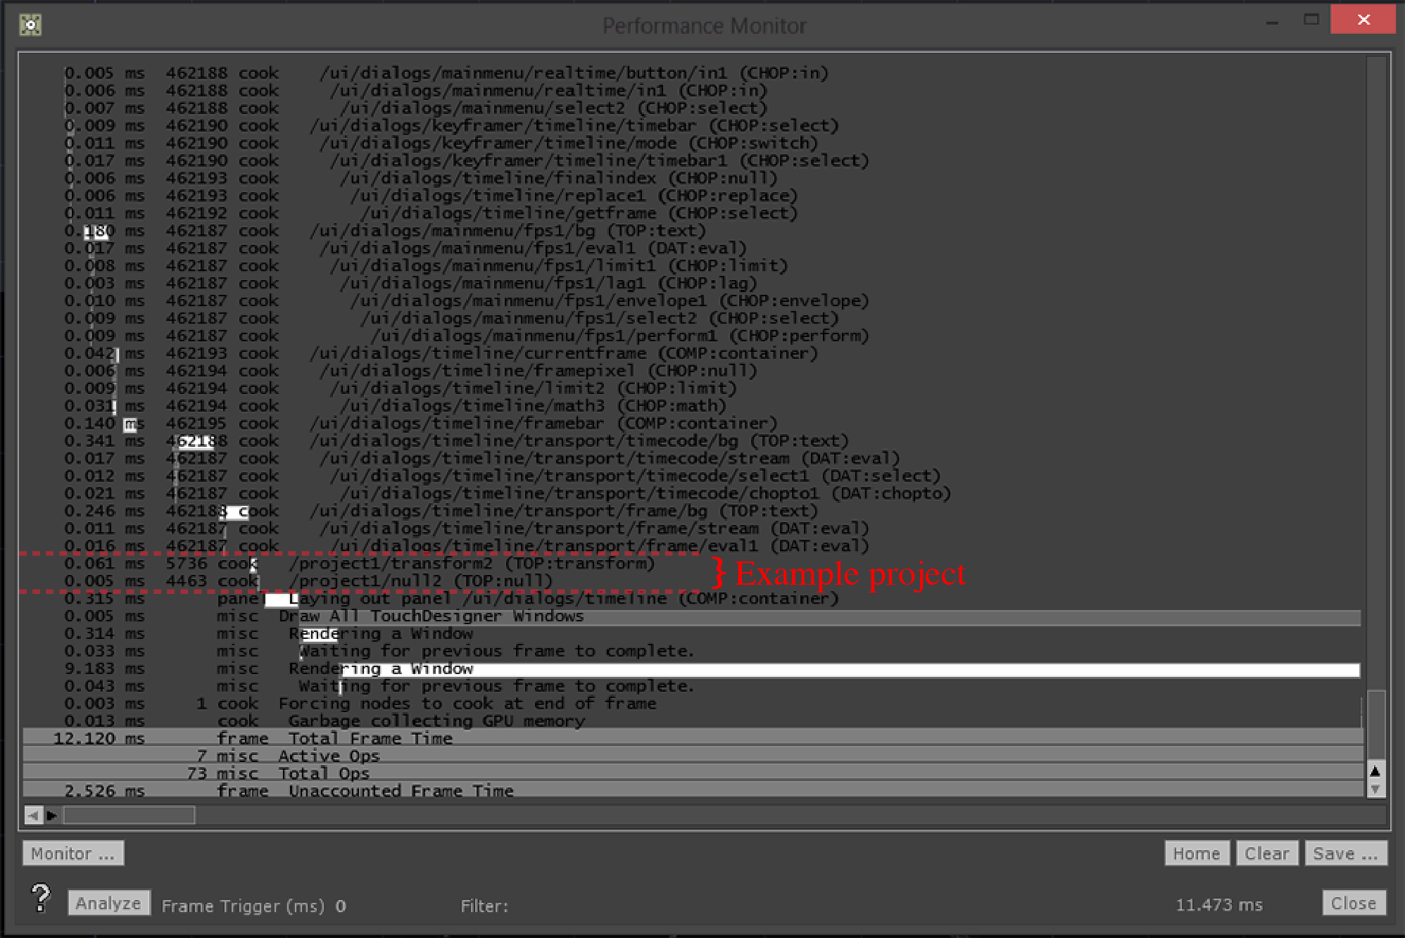Click the horizontal scroll left arrow
Screen dimensions: 1405x938
[32, 816]
